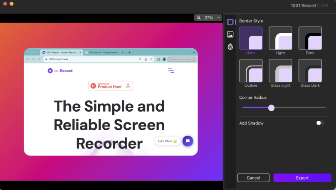Image resolution: width=336 pixels, height=190 pixels.
Task: Click the side panel icon in browser
Action: click(158, 59)
